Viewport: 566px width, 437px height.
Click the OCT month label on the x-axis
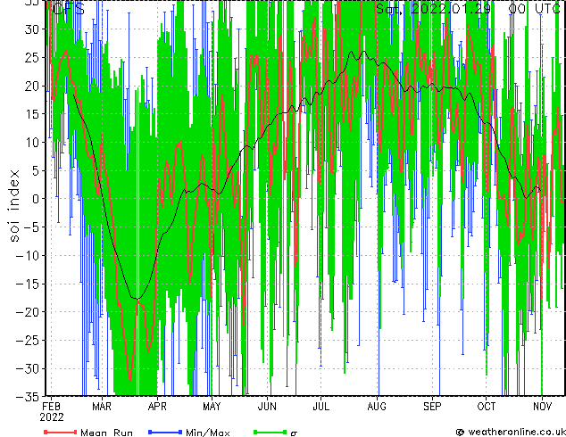[x=487, y=407]
